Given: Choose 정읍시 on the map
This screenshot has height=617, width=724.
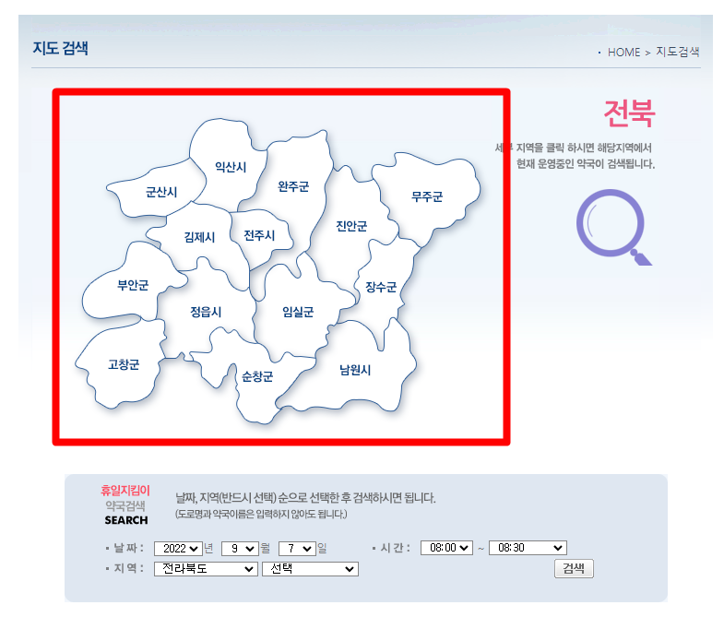Looking at the screenshot, I should tap(206, 312).
